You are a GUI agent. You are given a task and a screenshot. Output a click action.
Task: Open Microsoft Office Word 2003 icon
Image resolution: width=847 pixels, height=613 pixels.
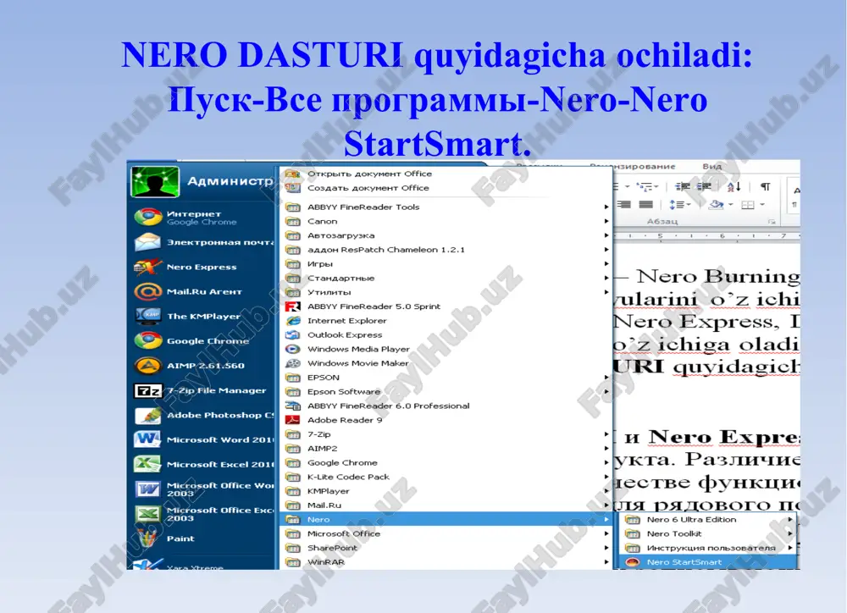(x=148, y=489)
